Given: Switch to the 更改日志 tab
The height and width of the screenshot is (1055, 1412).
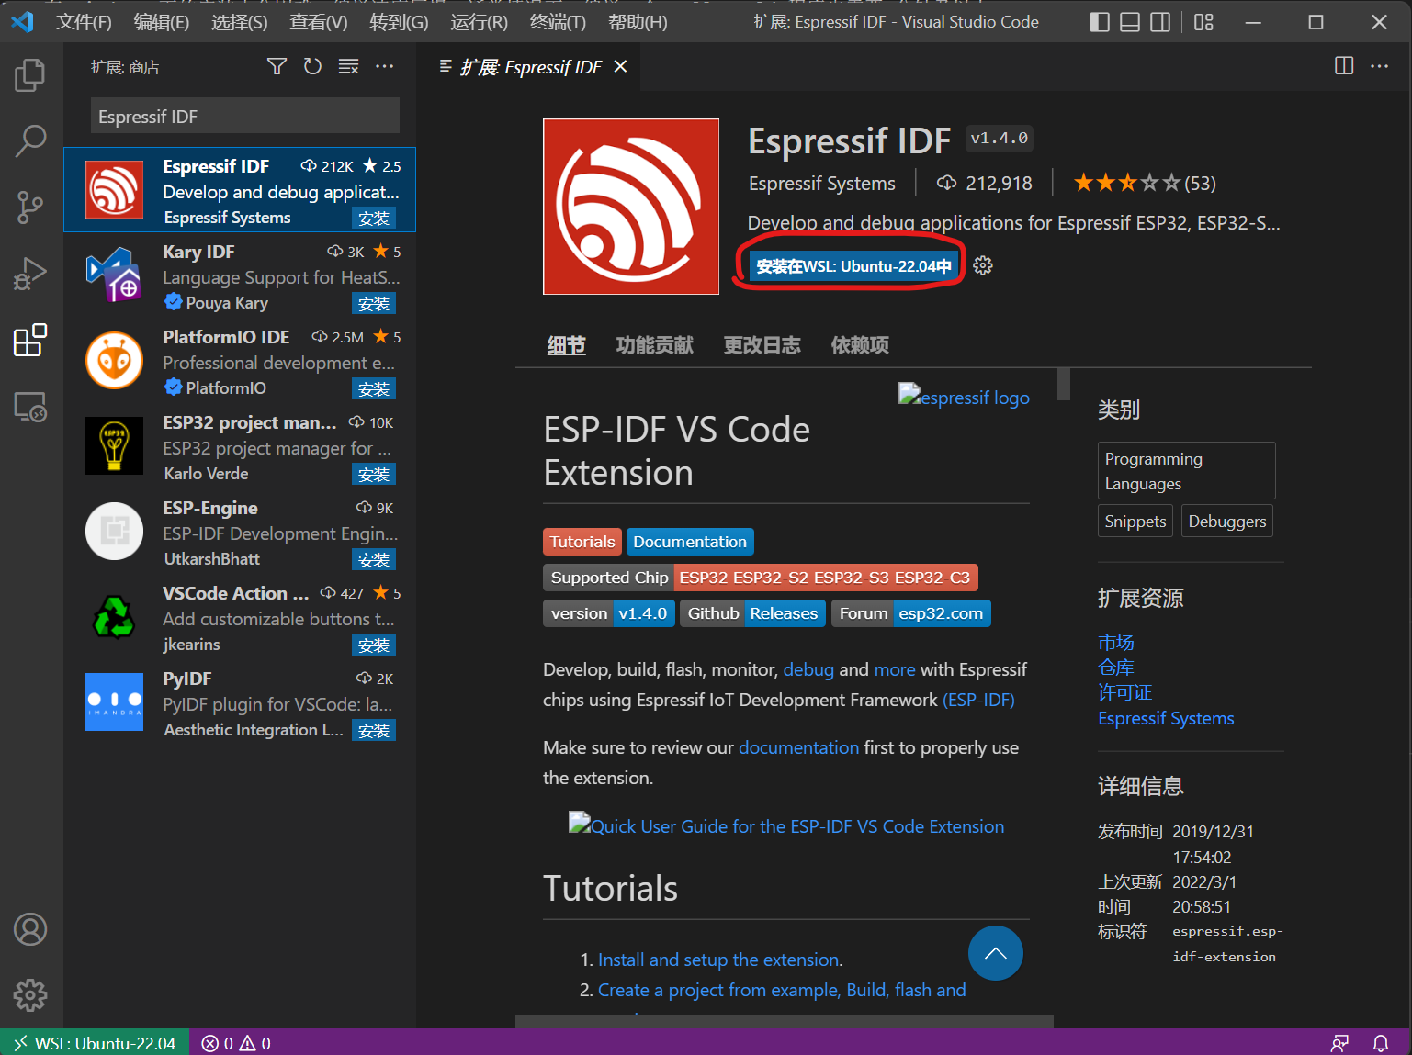Looking at the screenshot, I should [x=762, y=345].
